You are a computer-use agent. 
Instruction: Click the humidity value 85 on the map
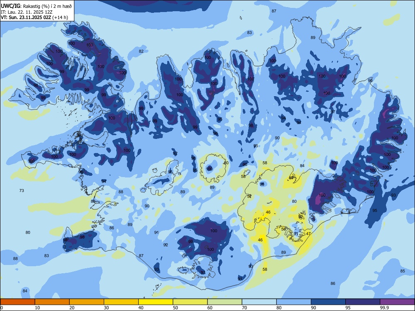pos(403,271)
